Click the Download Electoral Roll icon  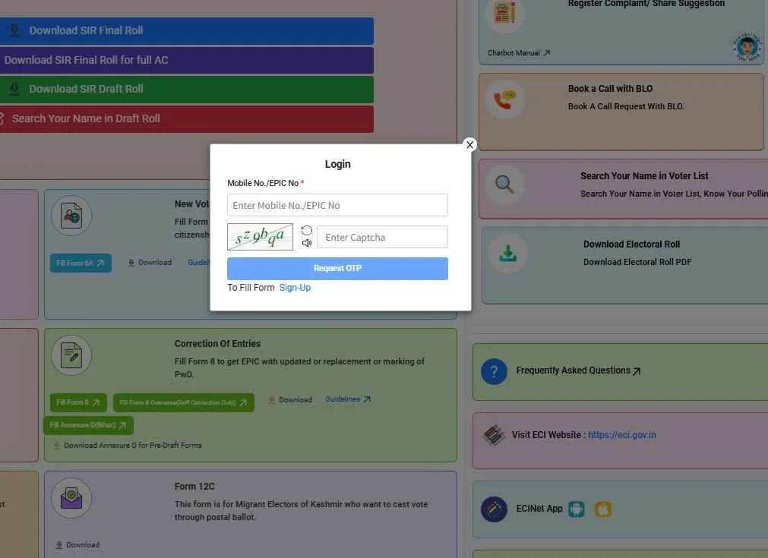coord(507,254)
